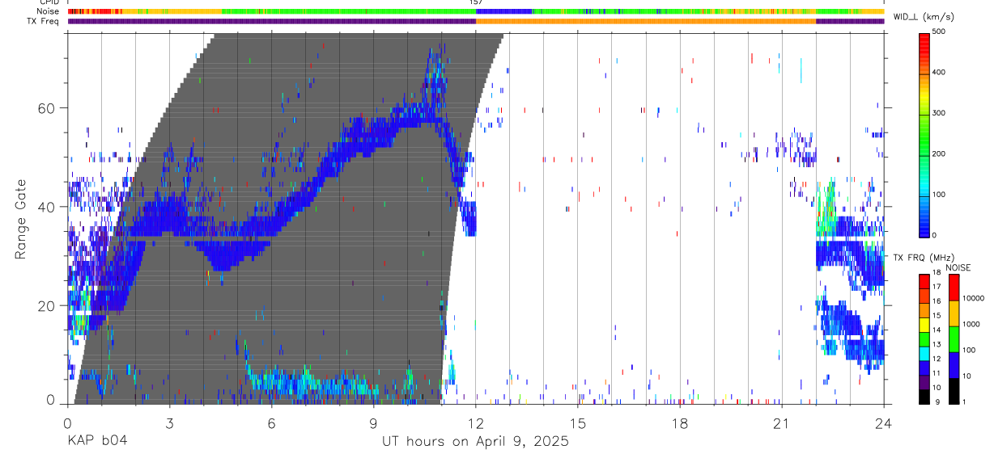Click the spectral width rainbow colorbar
The height and width of the screenshot is (458, 994).
(x=924, y=134)
